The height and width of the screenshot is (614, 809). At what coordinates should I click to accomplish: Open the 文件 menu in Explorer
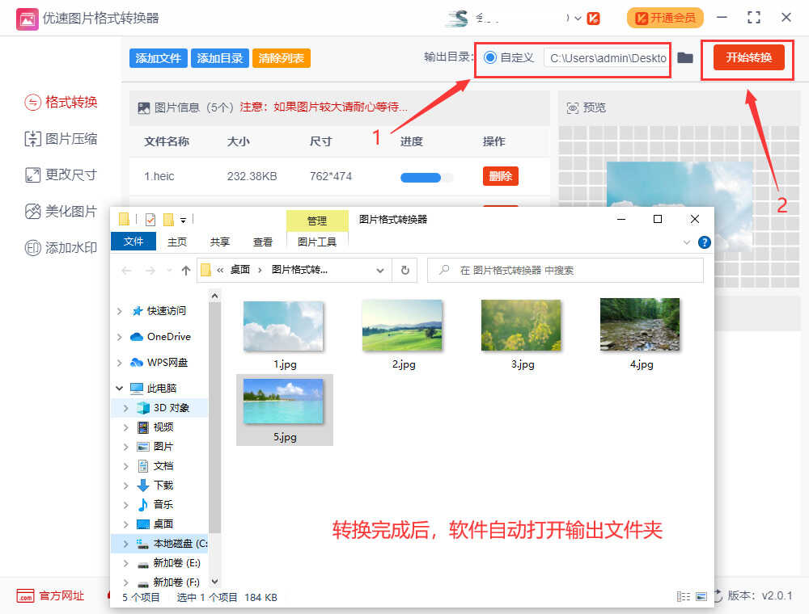point(133,242)
